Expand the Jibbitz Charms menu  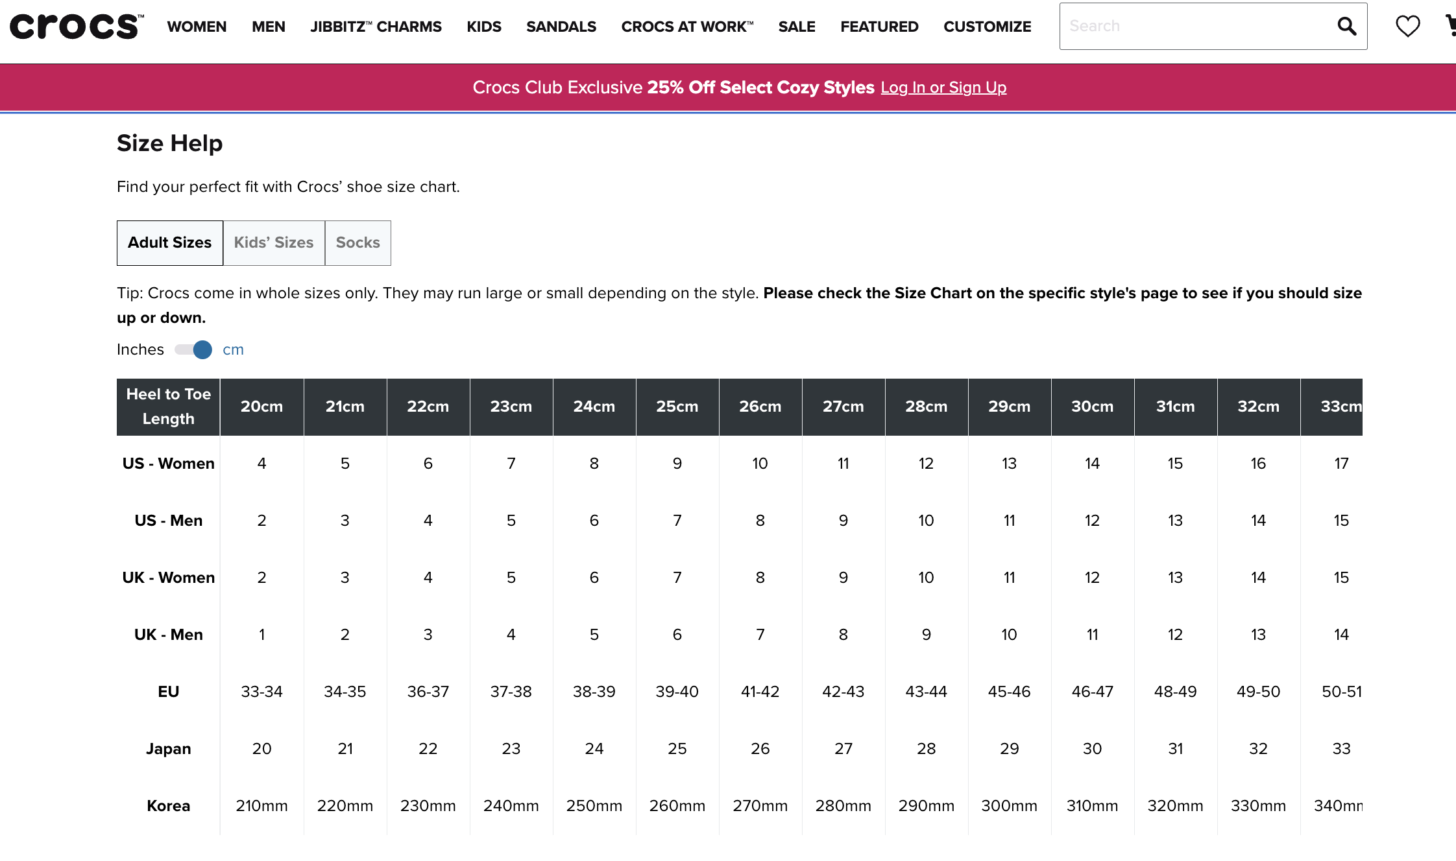pos(376,27)
